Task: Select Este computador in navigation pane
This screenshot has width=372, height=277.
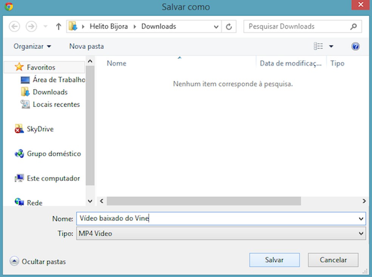Action: pyautogui.click(x=53, y=178)
